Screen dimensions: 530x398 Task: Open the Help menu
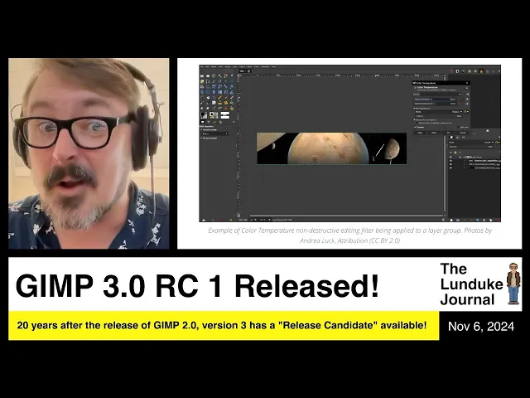[273, 66]
